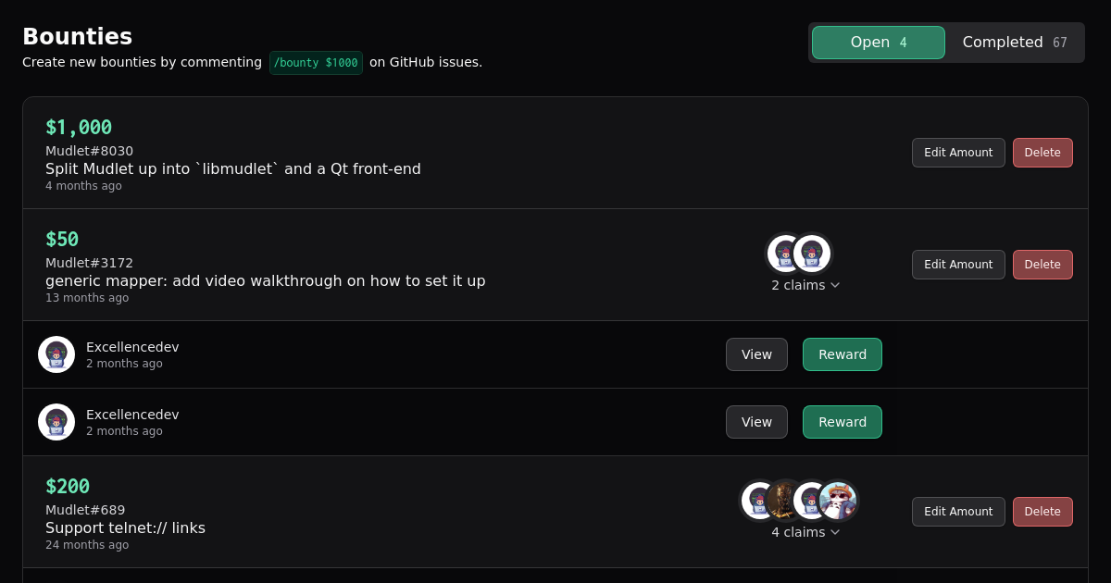Click the cartoon avatar with sunglasses
Image resolution: width=1111 pixels, height=583 pixels.
coord(839,501)
